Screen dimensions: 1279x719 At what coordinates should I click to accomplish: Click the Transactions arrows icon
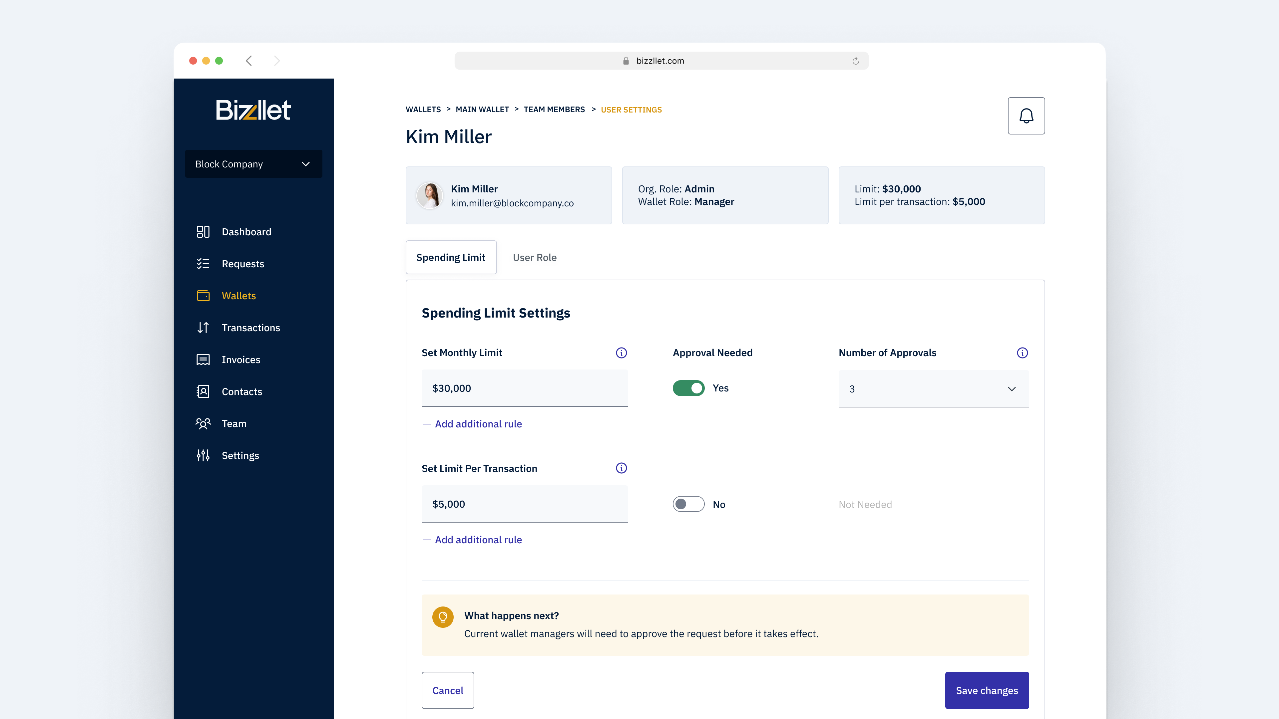[203, 328]
